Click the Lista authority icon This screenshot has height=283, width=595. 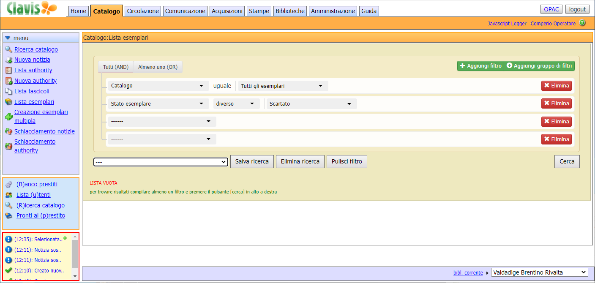tap(8, 71)
